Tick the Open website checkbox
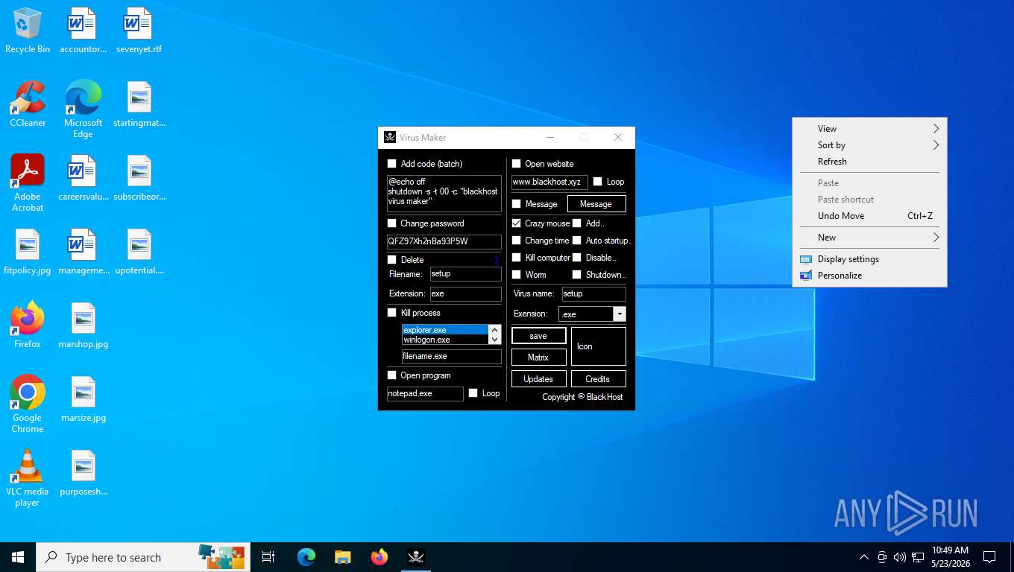The width and height of the screenshot is (1014, 572). click(517, 164)
